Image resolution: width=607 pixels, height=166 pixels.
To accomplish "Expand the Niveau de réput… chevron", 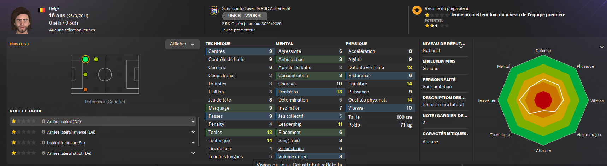I will [461, 47].
